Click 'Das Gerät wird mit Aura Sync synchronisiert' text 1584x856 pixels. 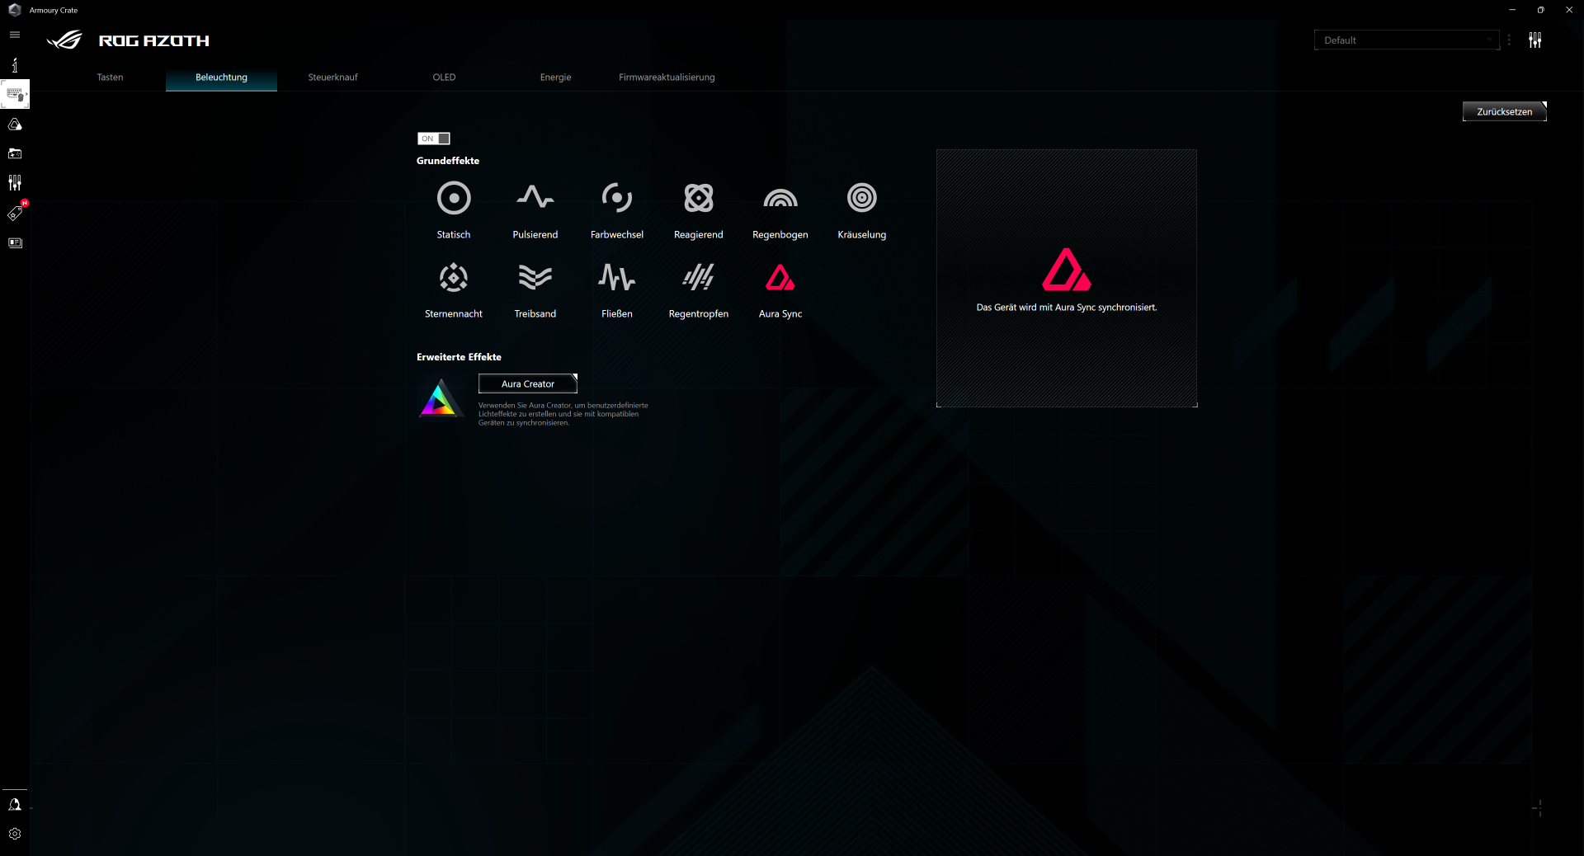(x=1067, y=308)
